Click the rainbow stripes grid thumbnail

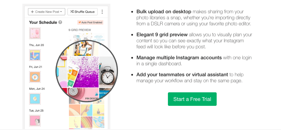tap(87, 122)
